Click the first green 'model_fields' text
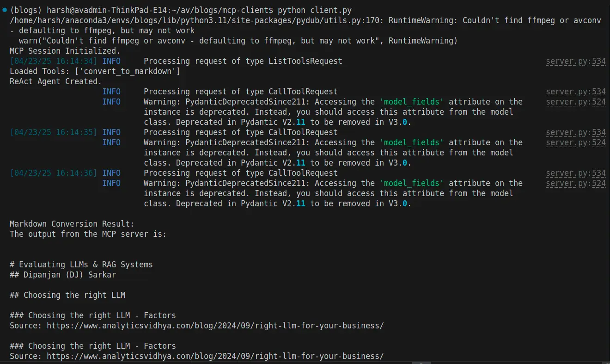 [412, 102]
